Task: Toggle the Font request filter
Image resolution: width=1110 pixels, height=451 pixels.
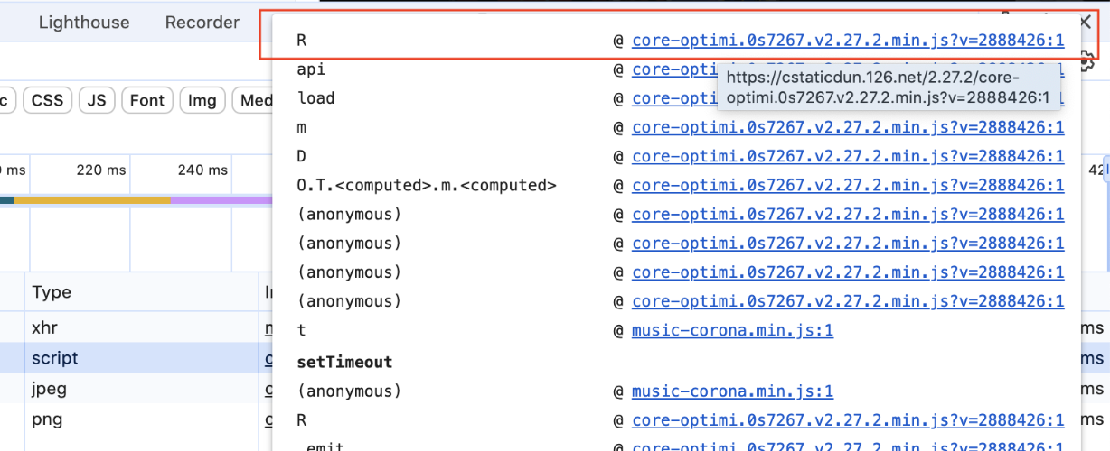Action: (146, 100)
